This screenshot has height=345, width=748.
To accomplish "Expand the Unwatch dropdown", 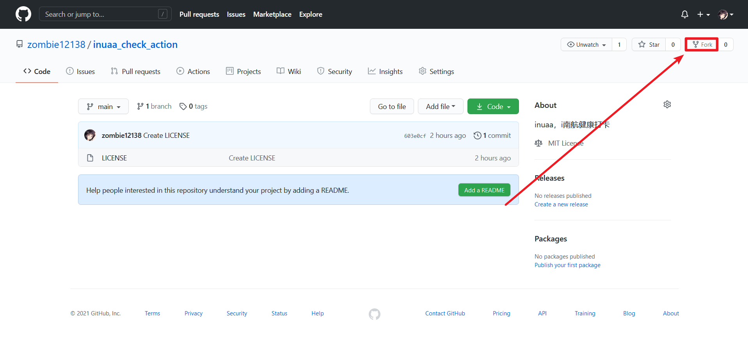I will click(586, 44).
